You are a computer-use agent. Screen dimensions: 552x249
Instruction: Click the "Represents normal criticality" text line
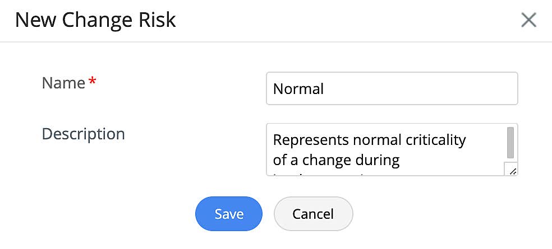369,139
